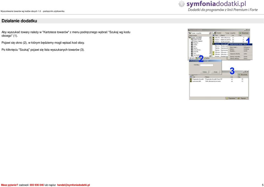Click 'Nazwa' column header in results window
This screenshot has width=264, height=187.
pyautogui.click(x=218, y=77)
